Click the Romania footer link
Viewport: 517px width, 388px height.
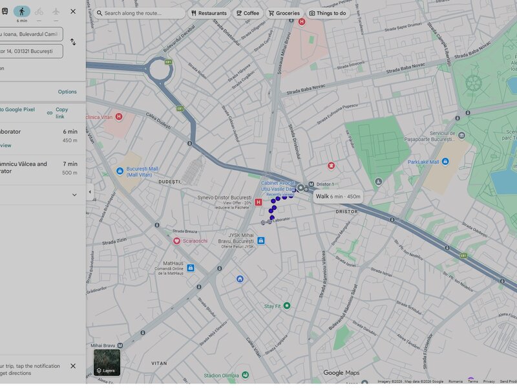coord(456,382)
